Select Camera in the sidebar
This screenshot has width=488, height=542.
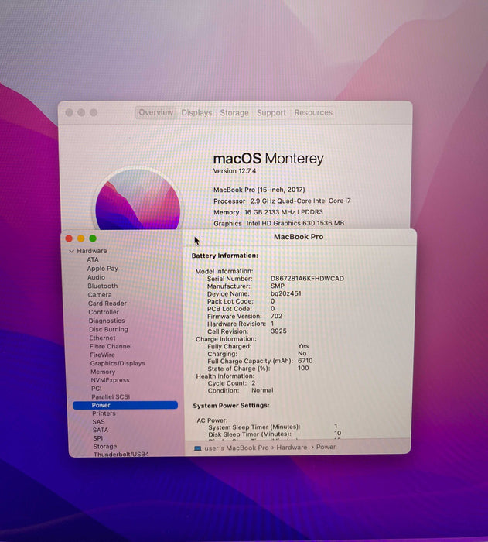tap(100, 295)
